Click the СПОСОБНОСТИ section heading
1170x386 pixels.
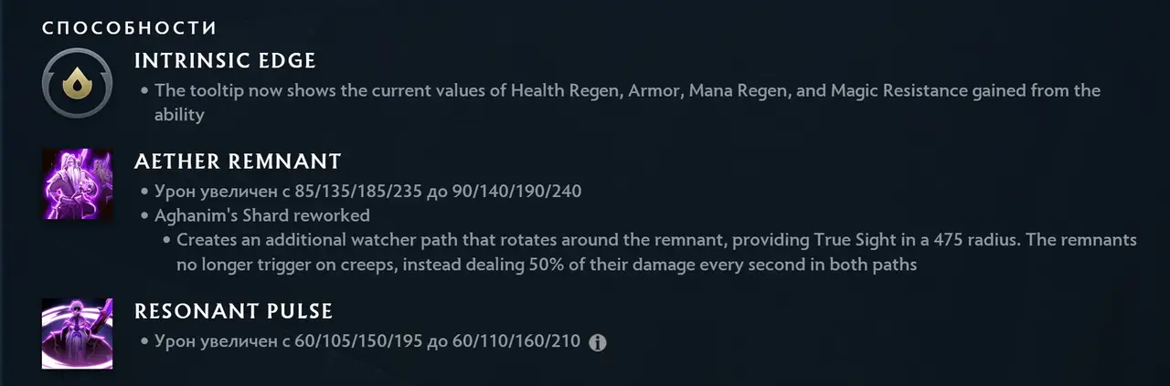pyautogui.click(x=130, y=28)
